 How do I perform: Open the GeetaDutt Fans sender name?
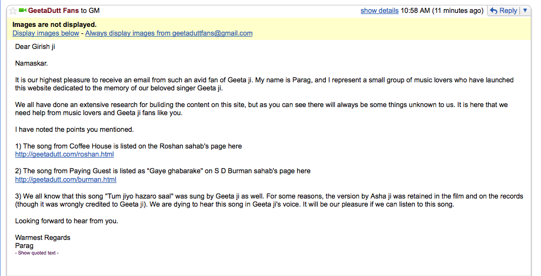(x=53, y=11)
